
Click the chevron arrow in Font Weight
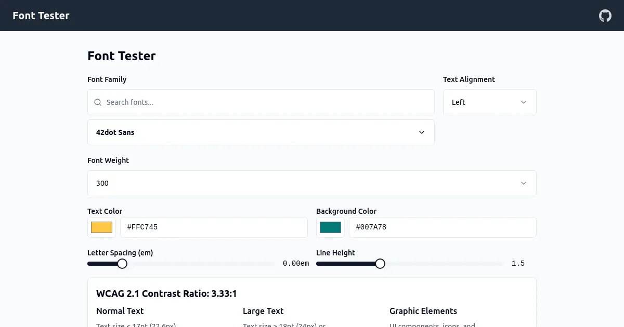(x=524, y=183)
